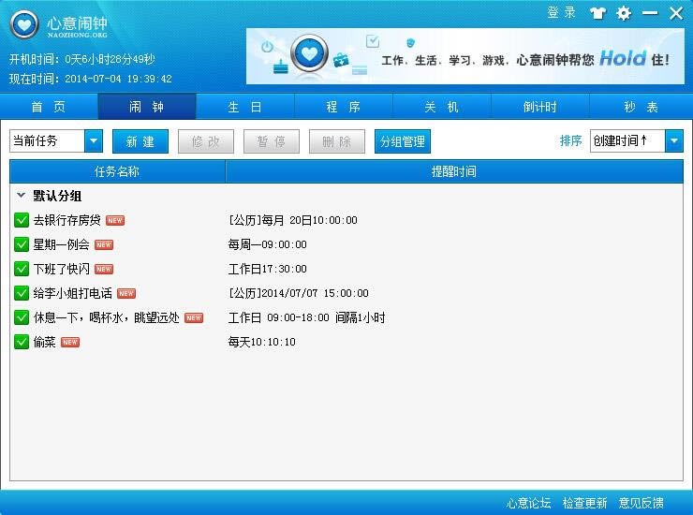Click the 任务名称 column header
693x515 pixels.
pos(117,171)
